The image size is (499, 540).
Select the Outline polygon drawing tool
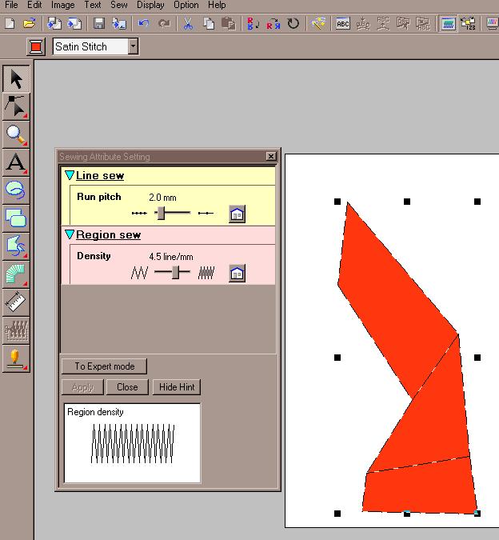click(x=16, y=246)
